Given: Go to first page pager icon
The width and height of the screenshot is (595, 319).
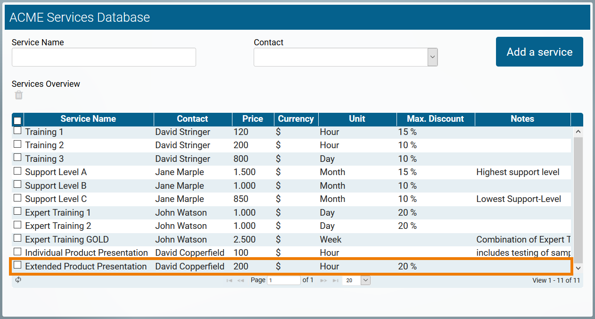Looking at the screenshot, I should (229, 280).
